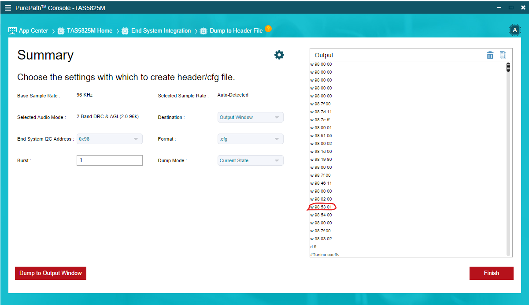
Task: Open the settings gear icon
Action: click(279, 55)
